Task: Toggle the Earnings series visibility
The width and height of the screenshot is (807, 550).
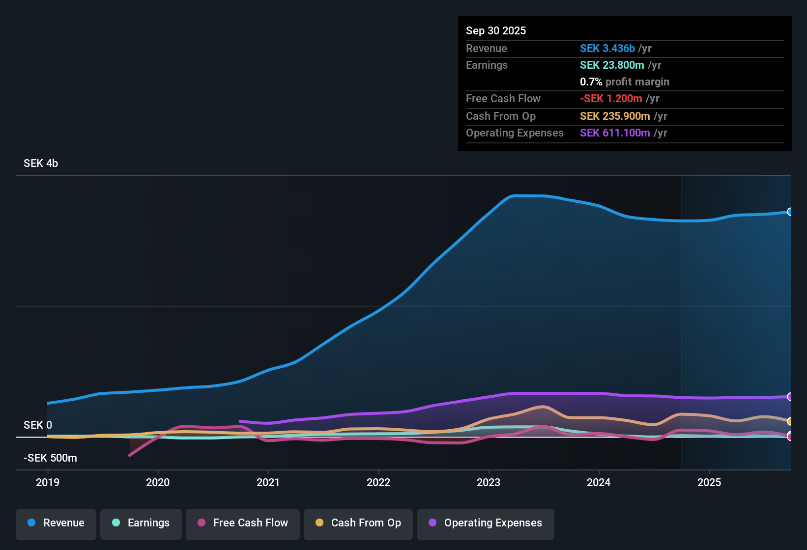Action: (x=141, y=523)
